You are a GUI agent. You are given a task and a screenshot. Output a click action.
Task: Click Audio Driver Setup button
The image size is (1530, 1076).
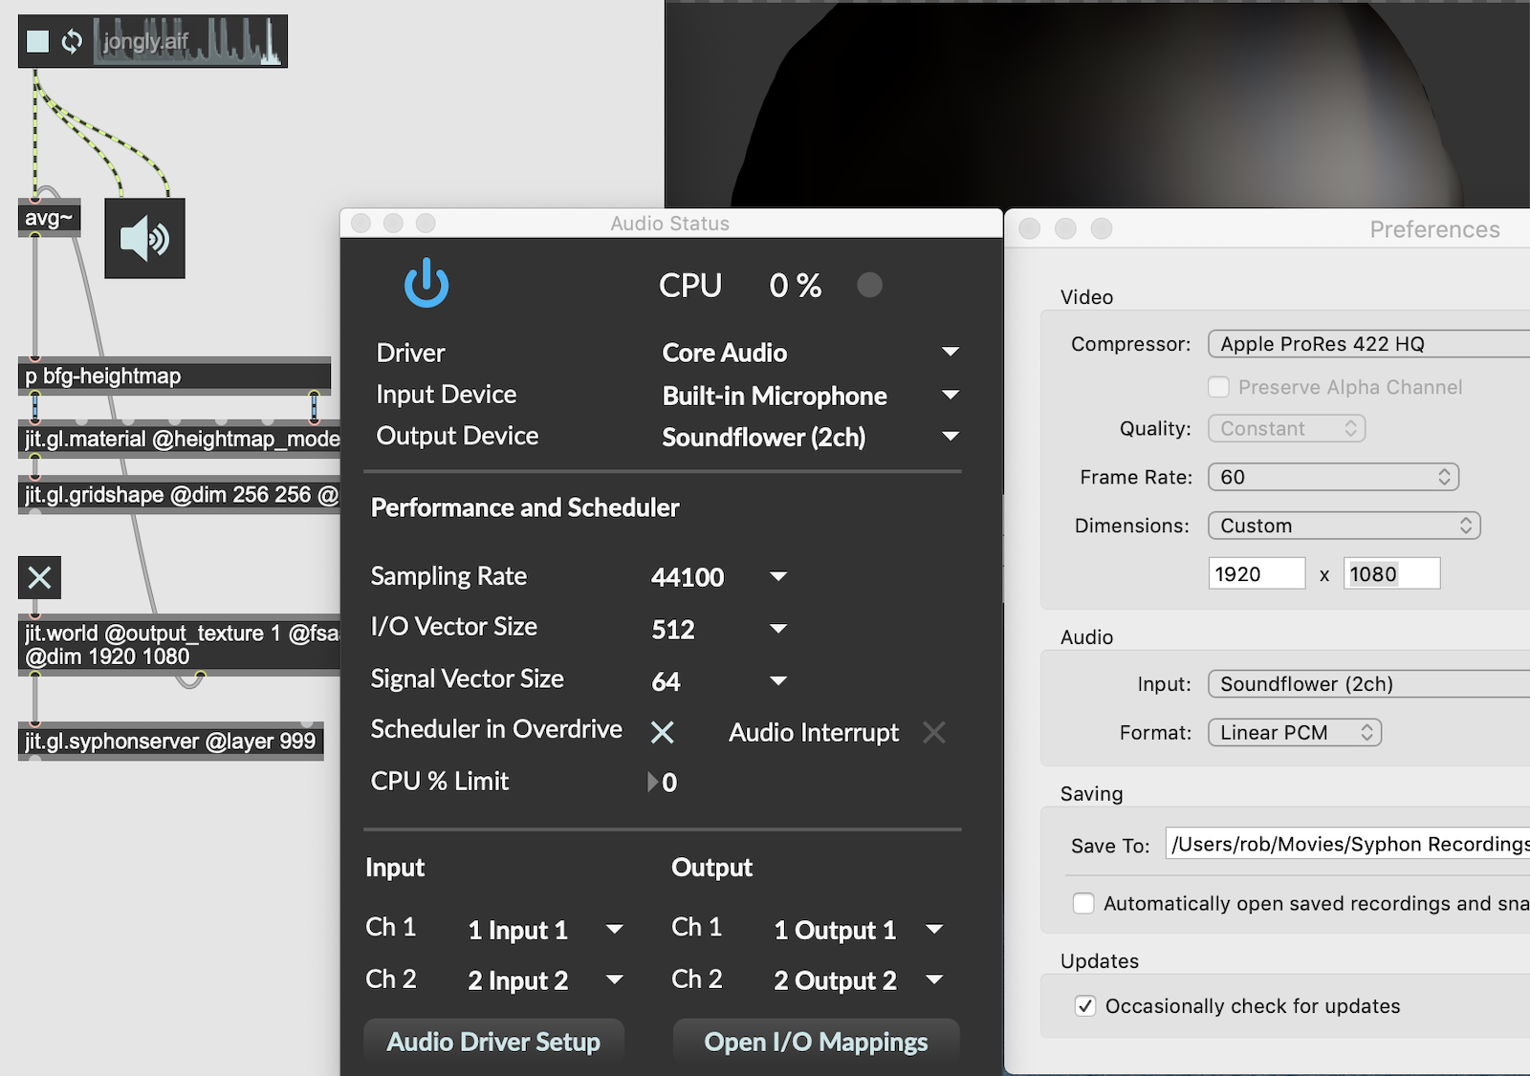point(493,1042)
